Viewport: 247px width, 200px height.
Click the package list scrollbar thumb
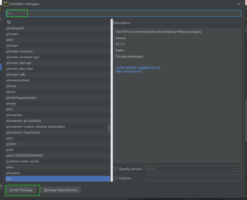tap(109, 128)
